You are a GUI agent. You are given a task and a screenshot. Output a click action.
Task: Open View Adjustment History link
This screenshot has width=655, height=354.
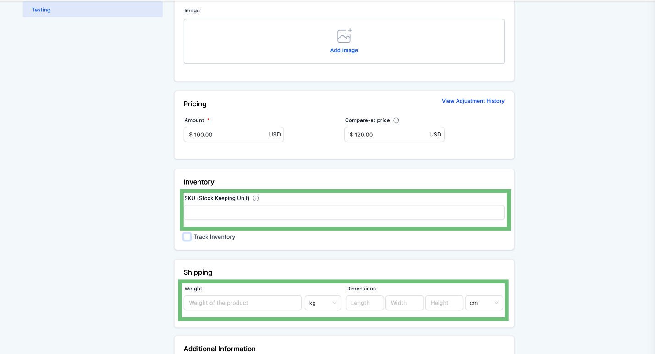click(x=473, y=101)
